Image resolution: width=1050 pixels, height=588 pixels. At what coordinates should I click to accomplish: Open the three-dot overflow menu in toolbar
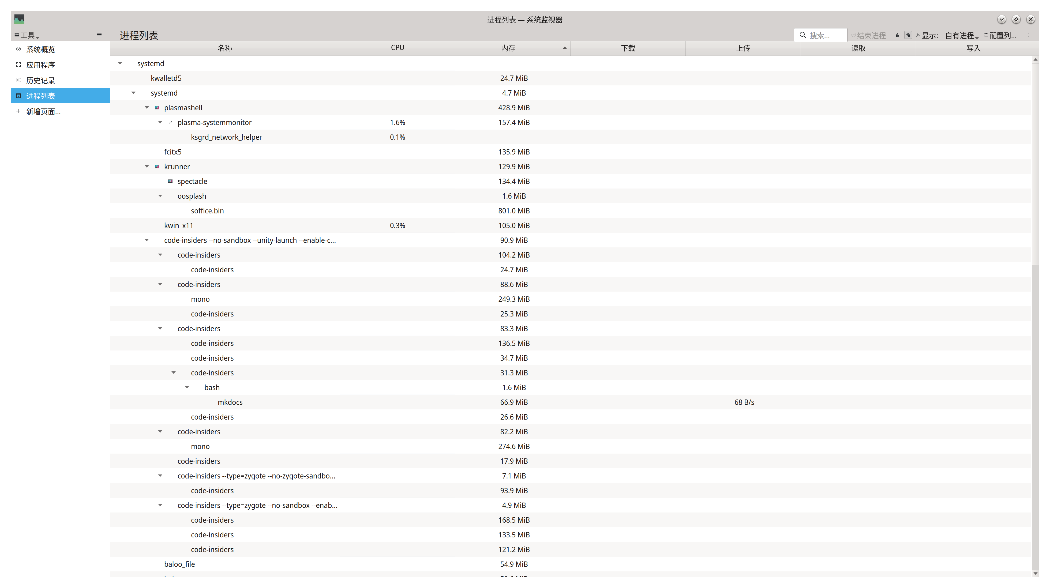[1029, 35]
